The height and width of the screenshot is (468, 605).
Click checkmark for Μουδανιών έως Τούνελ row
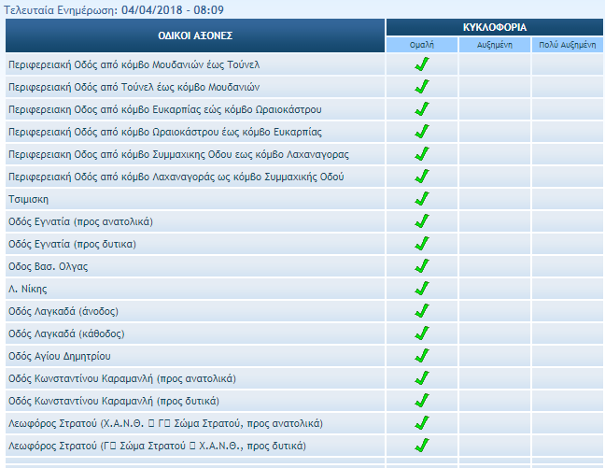[421, 64]
